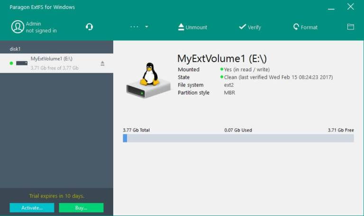Click the 'File system' field label
Screen dimensions: 364x216
pyautogui.click(x=191, y=85)
